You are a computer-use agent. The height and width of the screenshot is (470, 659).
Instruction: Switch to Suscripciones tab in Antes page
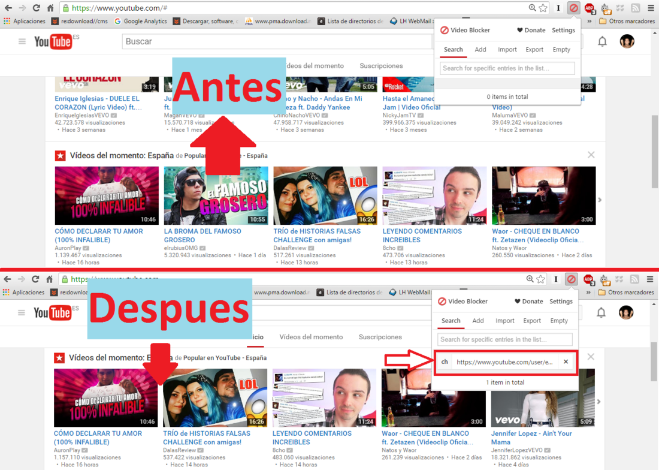coord(381,65)
